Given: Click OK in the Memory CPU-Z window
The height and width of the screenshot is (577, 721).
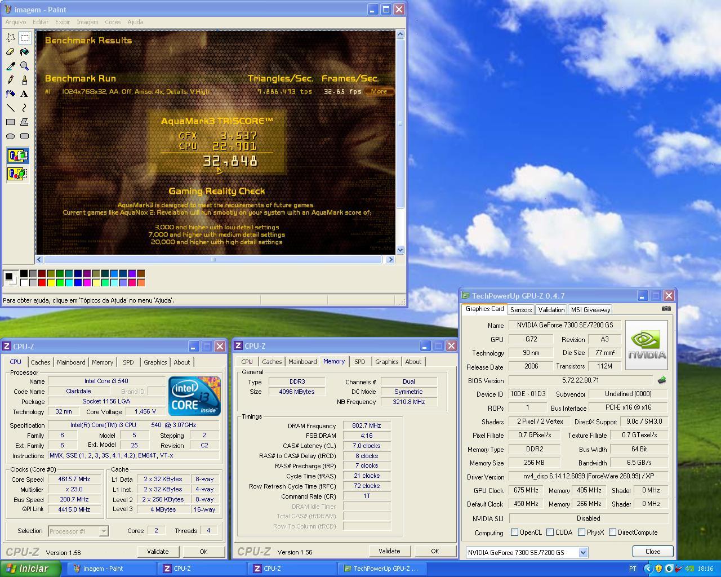Looking at the screenshot, I should tap(435, 551).
